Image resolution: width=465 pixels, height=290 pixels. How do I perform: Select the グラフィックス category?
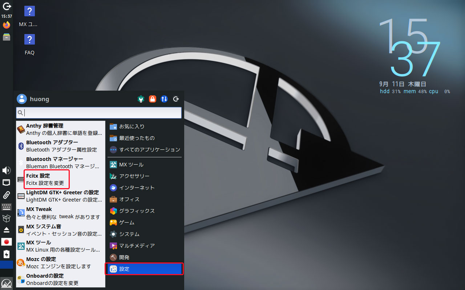[x=145, y=211]
